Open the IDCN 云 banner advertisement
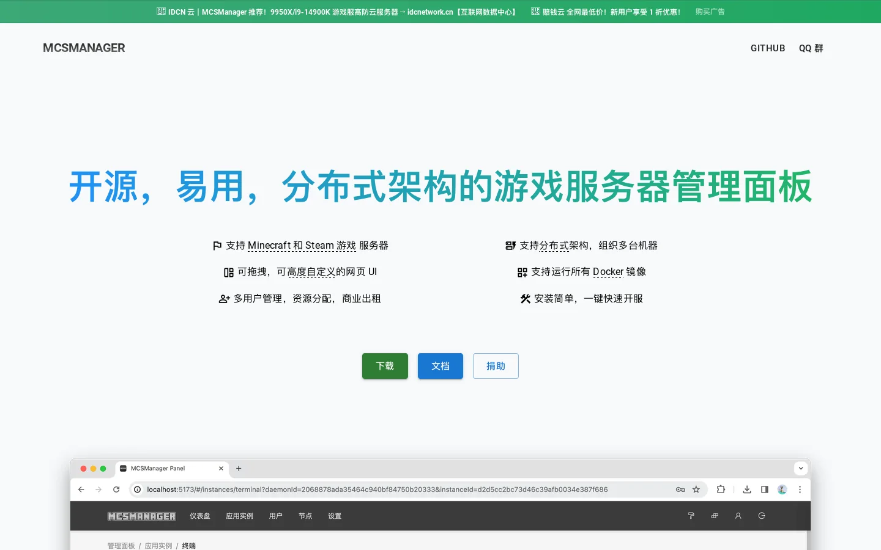The height and width of the screenshot is (550, 881). click(337, 12)
